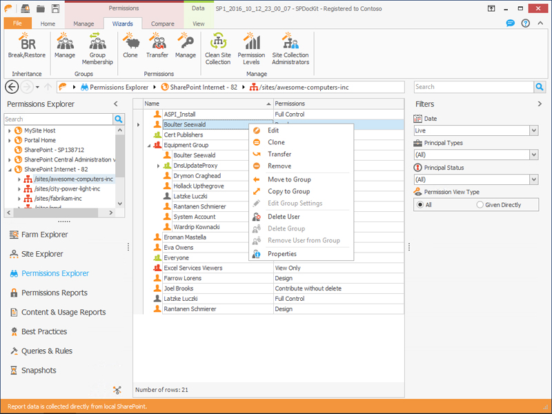
Task: Switch to the Home ribbon tab
Action: (x=48, y=23)
